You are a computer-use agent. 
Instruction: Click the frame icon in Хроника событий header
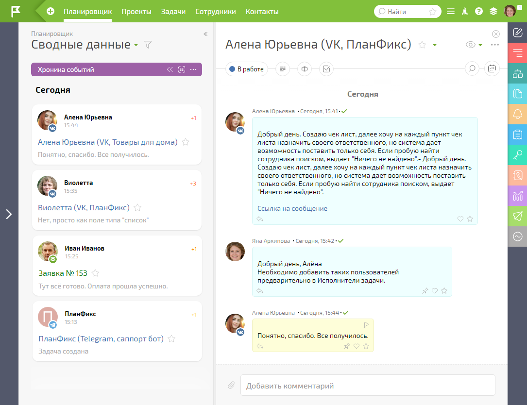[x=182, y=69]
